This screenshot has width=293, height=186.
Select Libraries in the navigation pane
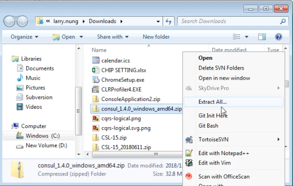[26, 59]
